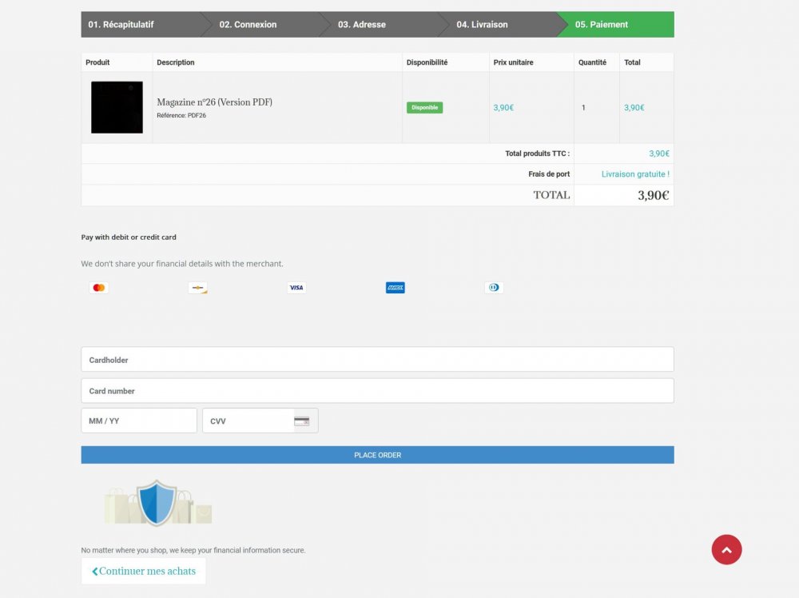
Task: Click the security shield image
Action: tap(157, 503)
